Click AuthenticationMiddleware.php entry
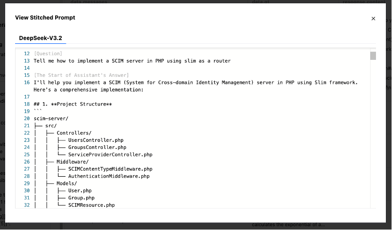 [108, 176]
